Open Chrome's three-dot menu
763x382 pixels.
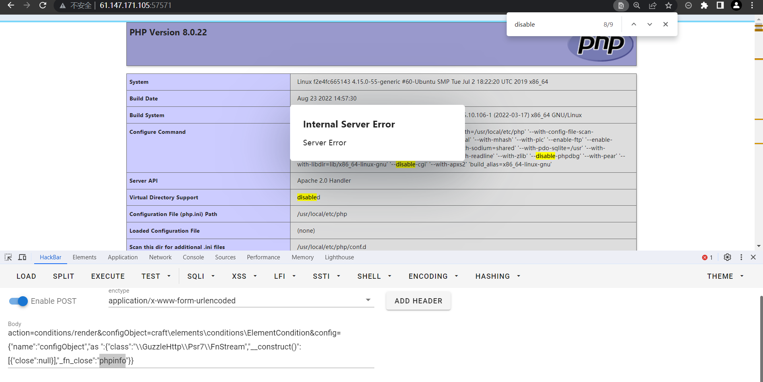click(752, 6)
